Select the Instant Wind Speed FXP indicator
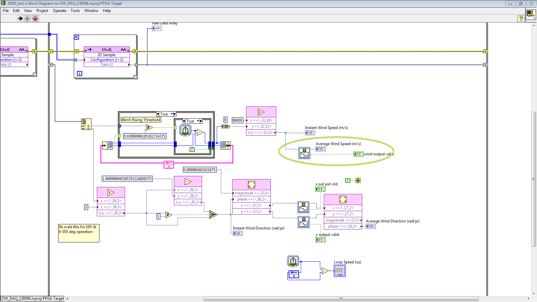Screen dimensions: 537x302 click(x=310, y=133)
